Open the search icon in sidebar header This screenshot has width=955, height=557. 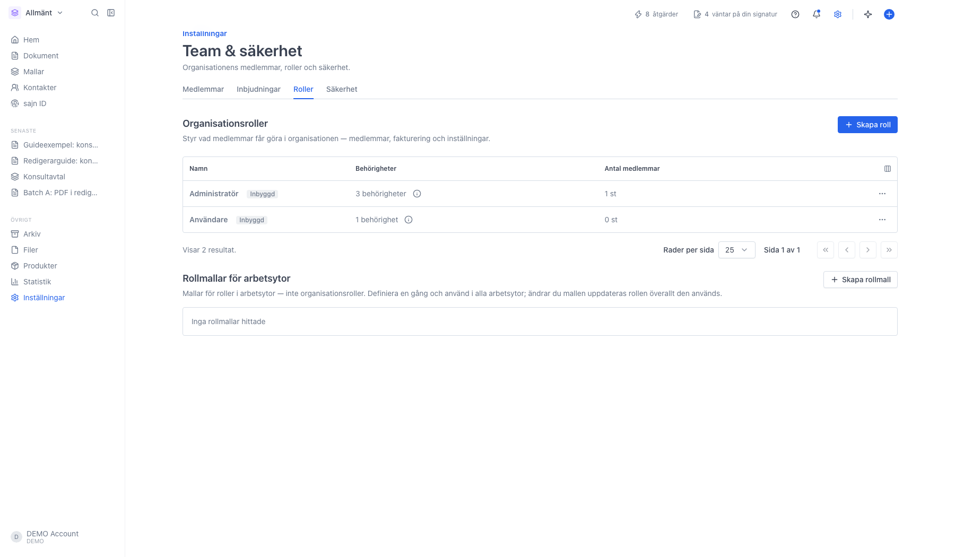pyautogui.click(x=95, y=13)
